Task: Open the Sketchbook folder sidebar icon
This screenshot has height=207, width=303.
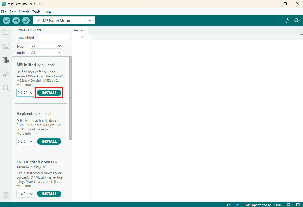Action: point(6,33)
